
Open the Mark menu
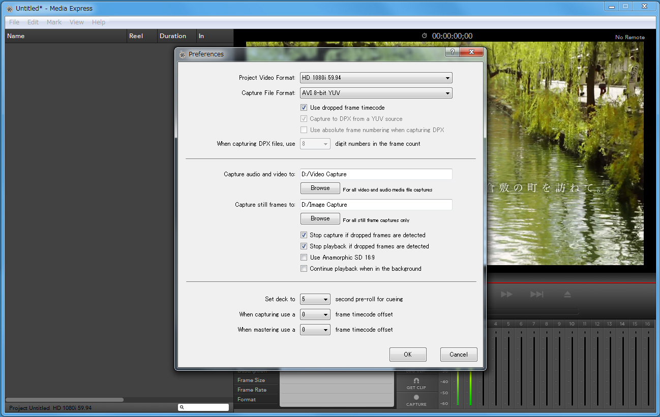click(54, 22)
